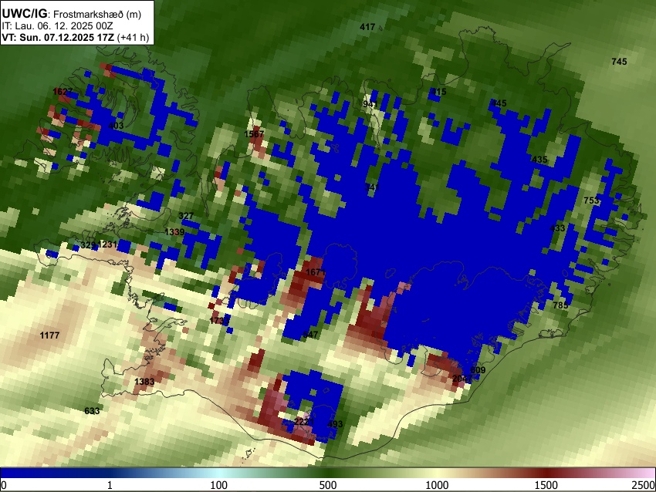656x492 pixels.
Task: Click the map value '2221'
Action: 304,421
